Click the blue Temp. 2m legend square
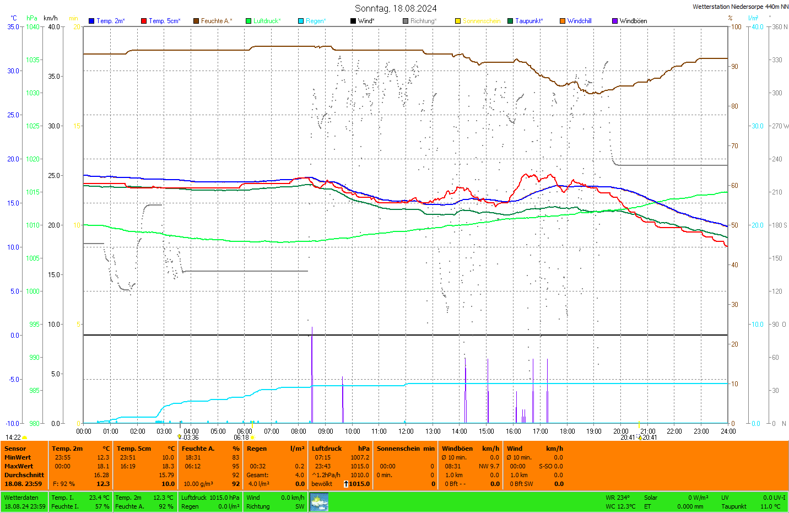The height and width of the screenshot is (513, 789). (x=91, y=21)
